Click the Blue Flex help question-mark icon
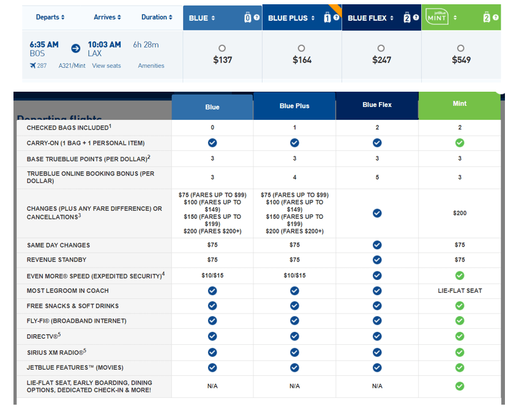Screen dimensions: 508x412 coord(416,18)
